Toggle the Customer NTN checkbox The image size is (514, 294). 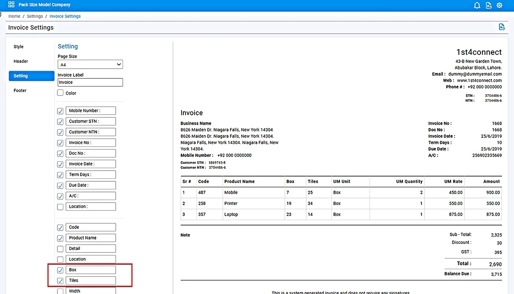pyautogui.click(x=60, y=132)
